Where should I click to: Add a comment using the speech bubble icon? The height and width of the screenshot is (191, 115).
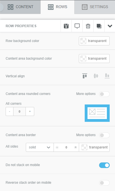click(77, 26)
